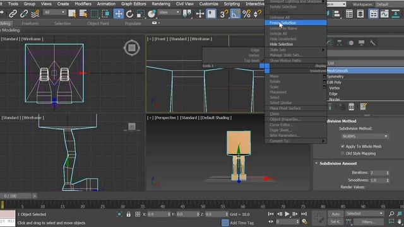Image resolution: width=404 pixels, height=227 pixels.
Task: Open the Curve Editor toolbar icon
Action: click(x=384, y=14)
